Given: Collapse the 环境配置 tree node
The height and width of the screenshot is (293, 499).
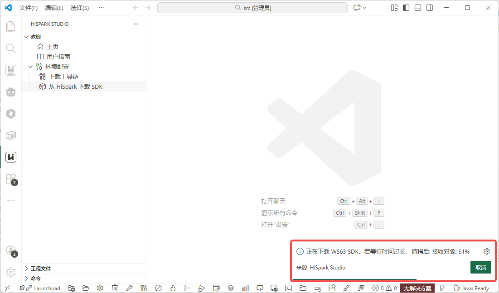Looking at the screenshot, I should (x=30, y=67).
